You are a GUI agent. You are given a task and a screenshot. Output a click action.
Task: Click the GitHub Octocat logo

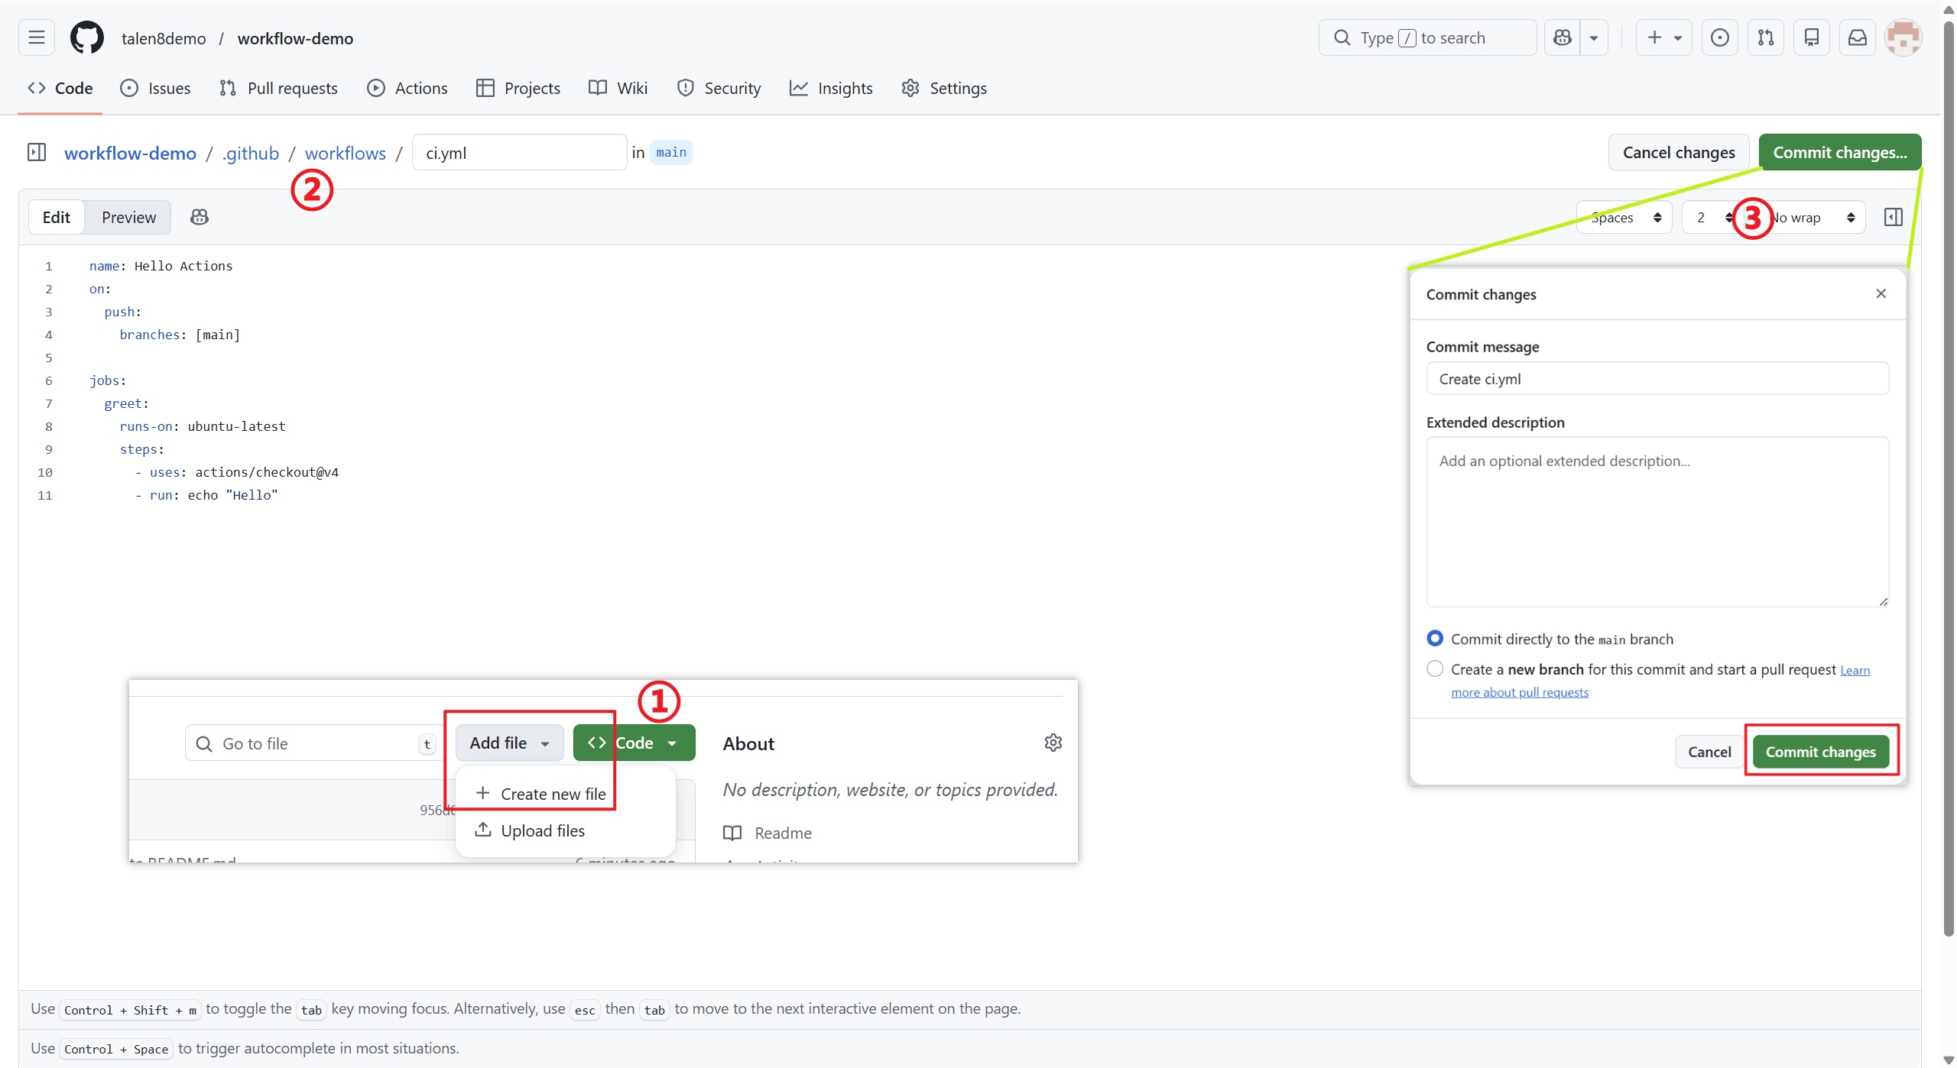[x=87, y=37]
